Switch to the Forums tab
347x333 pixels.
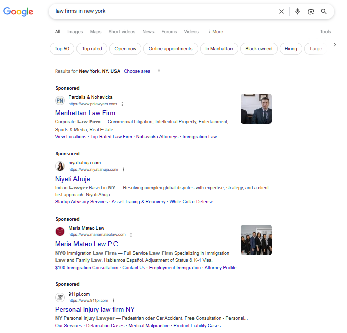pyautogui.click(x=169, y=32)
